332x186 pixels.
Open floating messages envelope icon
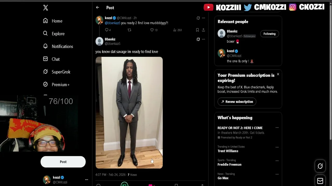tap(320, 181)
